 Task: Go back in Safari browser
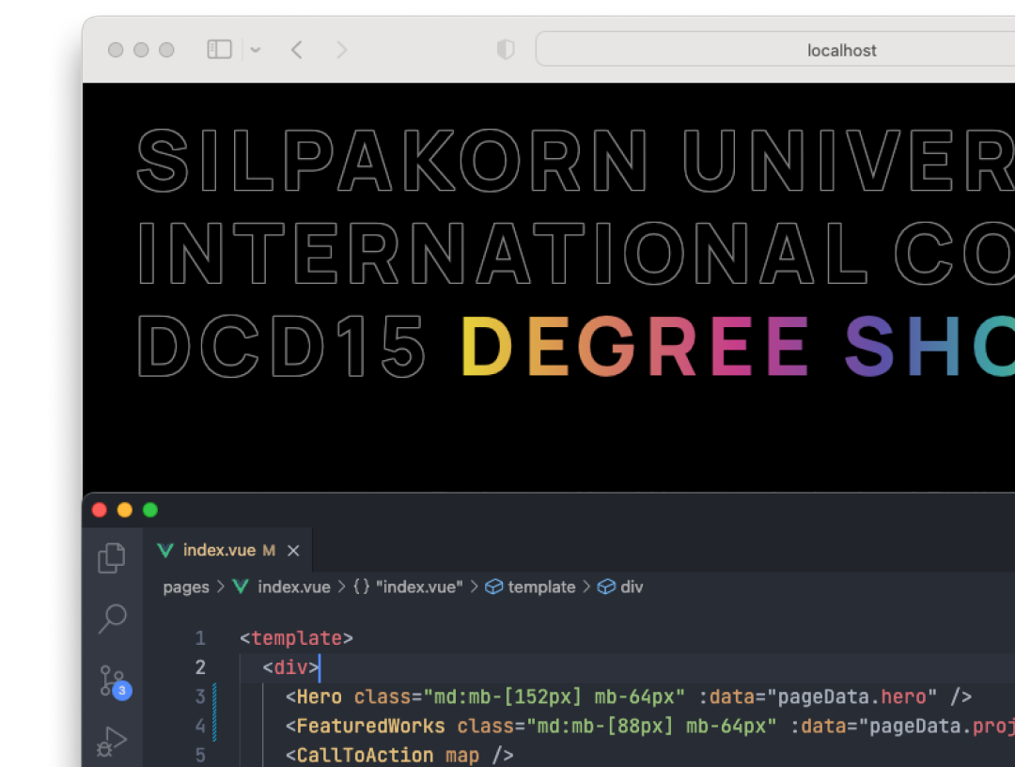coord(297,50)
